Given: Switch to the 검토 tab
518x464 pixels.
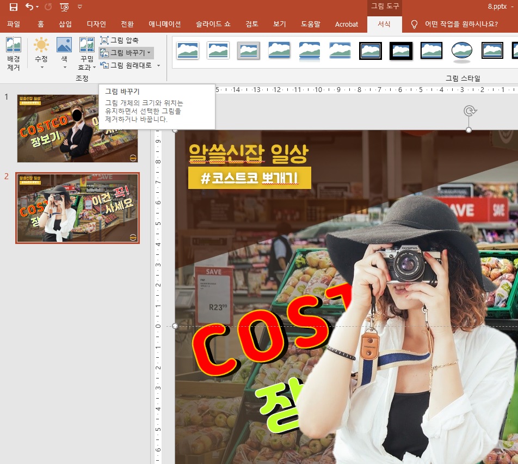Looking at the screenshot, I should [x=252, y=24].
